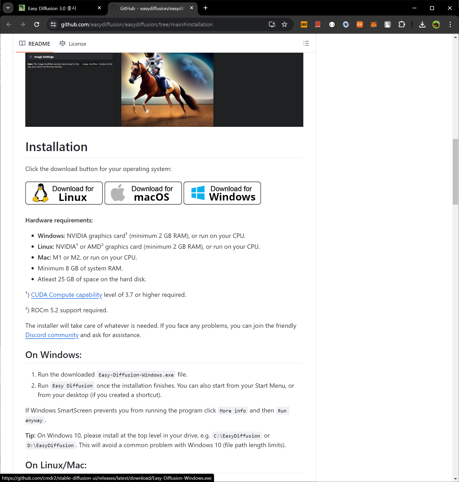This screenshot has width=459, height=482.
Task: Click the More info code text
Action: pyautogui.click(x=233, y=411)
